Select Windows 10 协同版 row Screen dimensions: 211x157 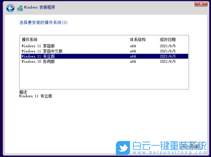coord(105,62)
